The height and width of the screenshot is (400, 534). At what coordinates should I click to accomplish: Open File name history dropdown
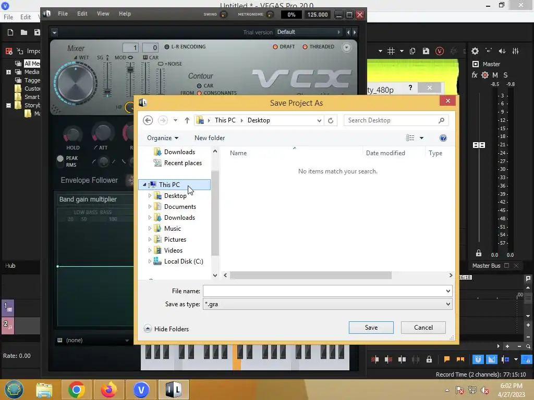pos(448,291)
